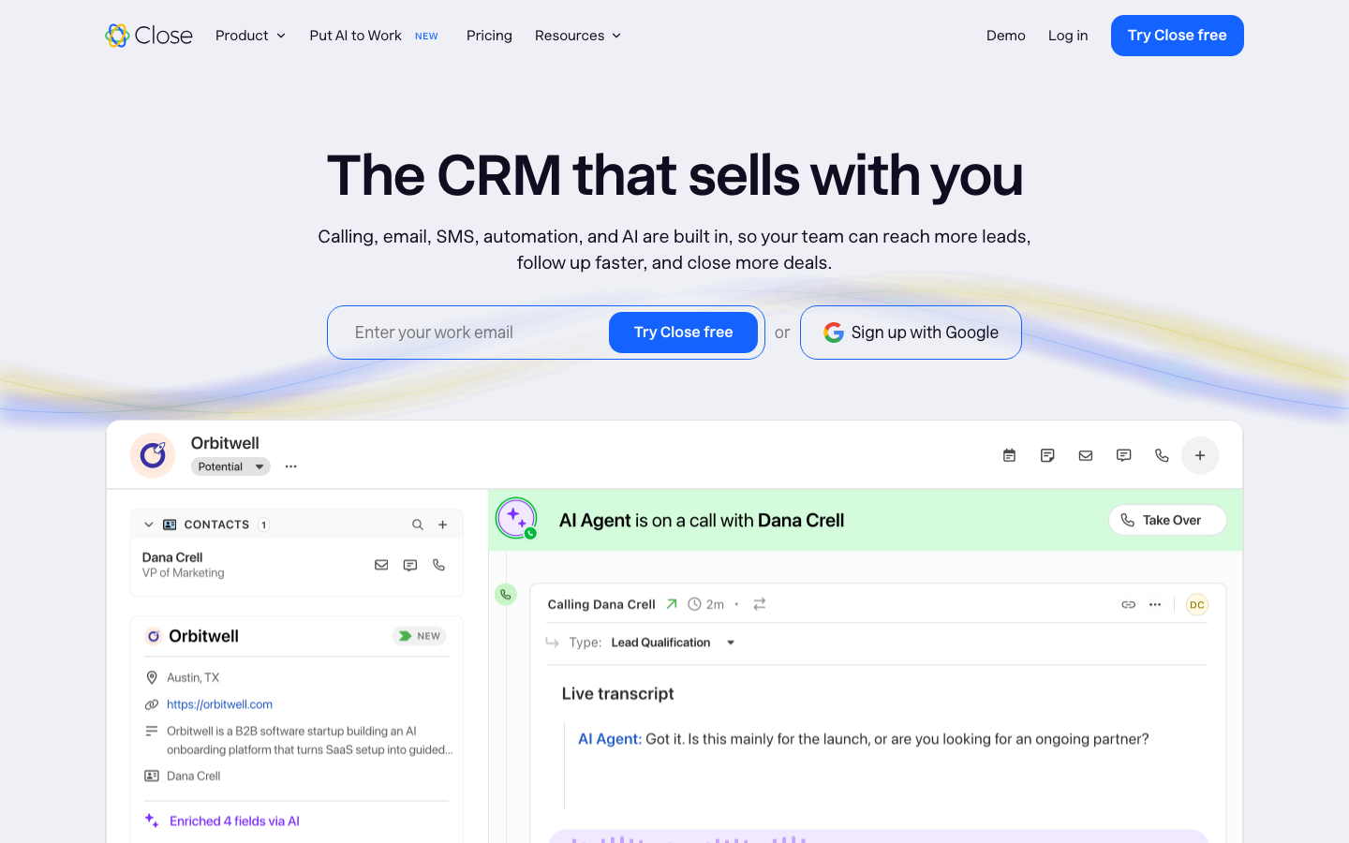Viewport: 1349px width, 843px height.
Task: Click the NEW badge on Orbitwell card
Action: (419, 636)
